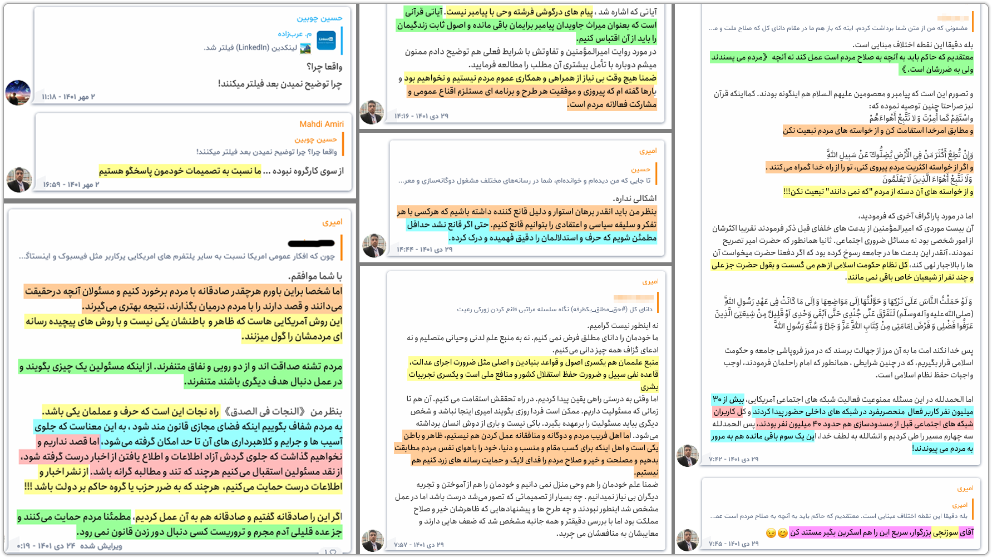Click the sender name Mahdi Amiri
992x558 pixels.
pyautogui.click(x=322, y=124)
